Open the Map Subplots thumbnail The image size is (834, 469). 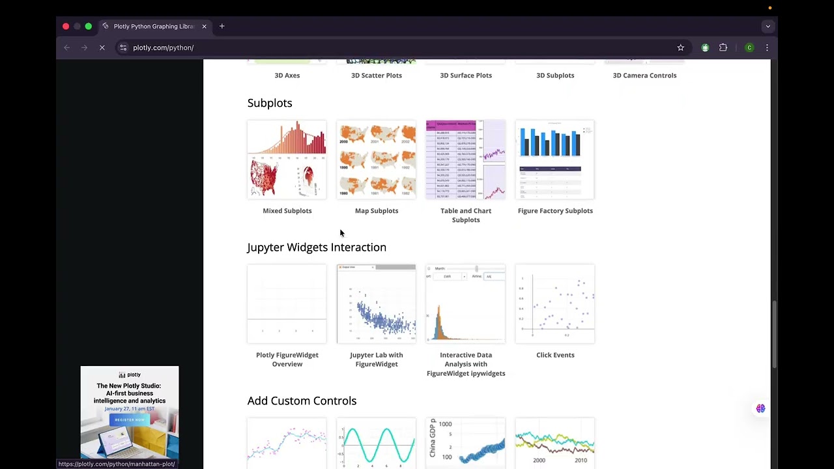(376, 160)
